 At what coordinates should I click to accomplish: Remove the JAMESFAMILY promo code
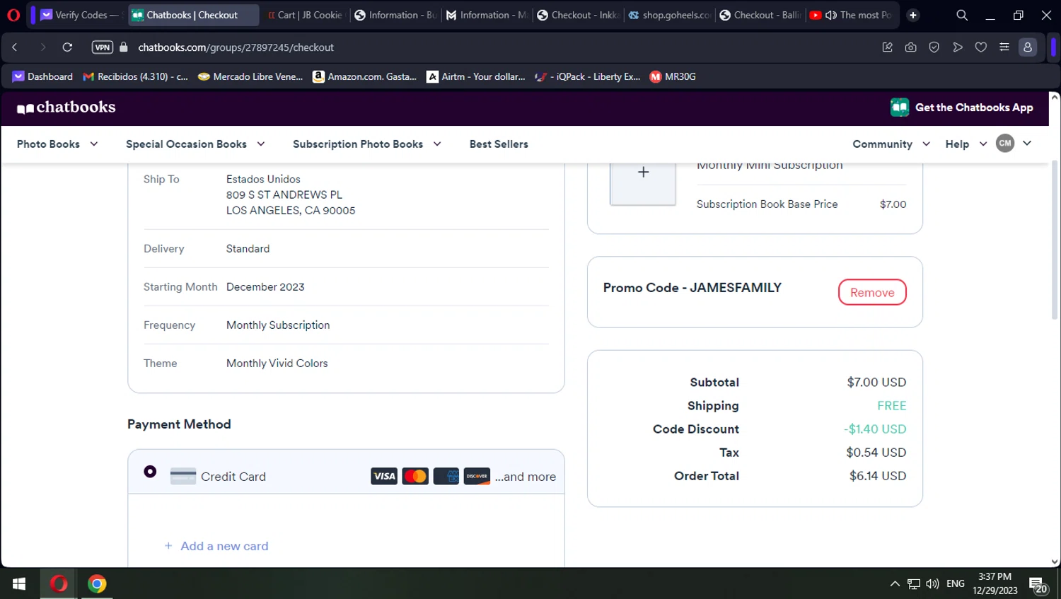(872, 292)
